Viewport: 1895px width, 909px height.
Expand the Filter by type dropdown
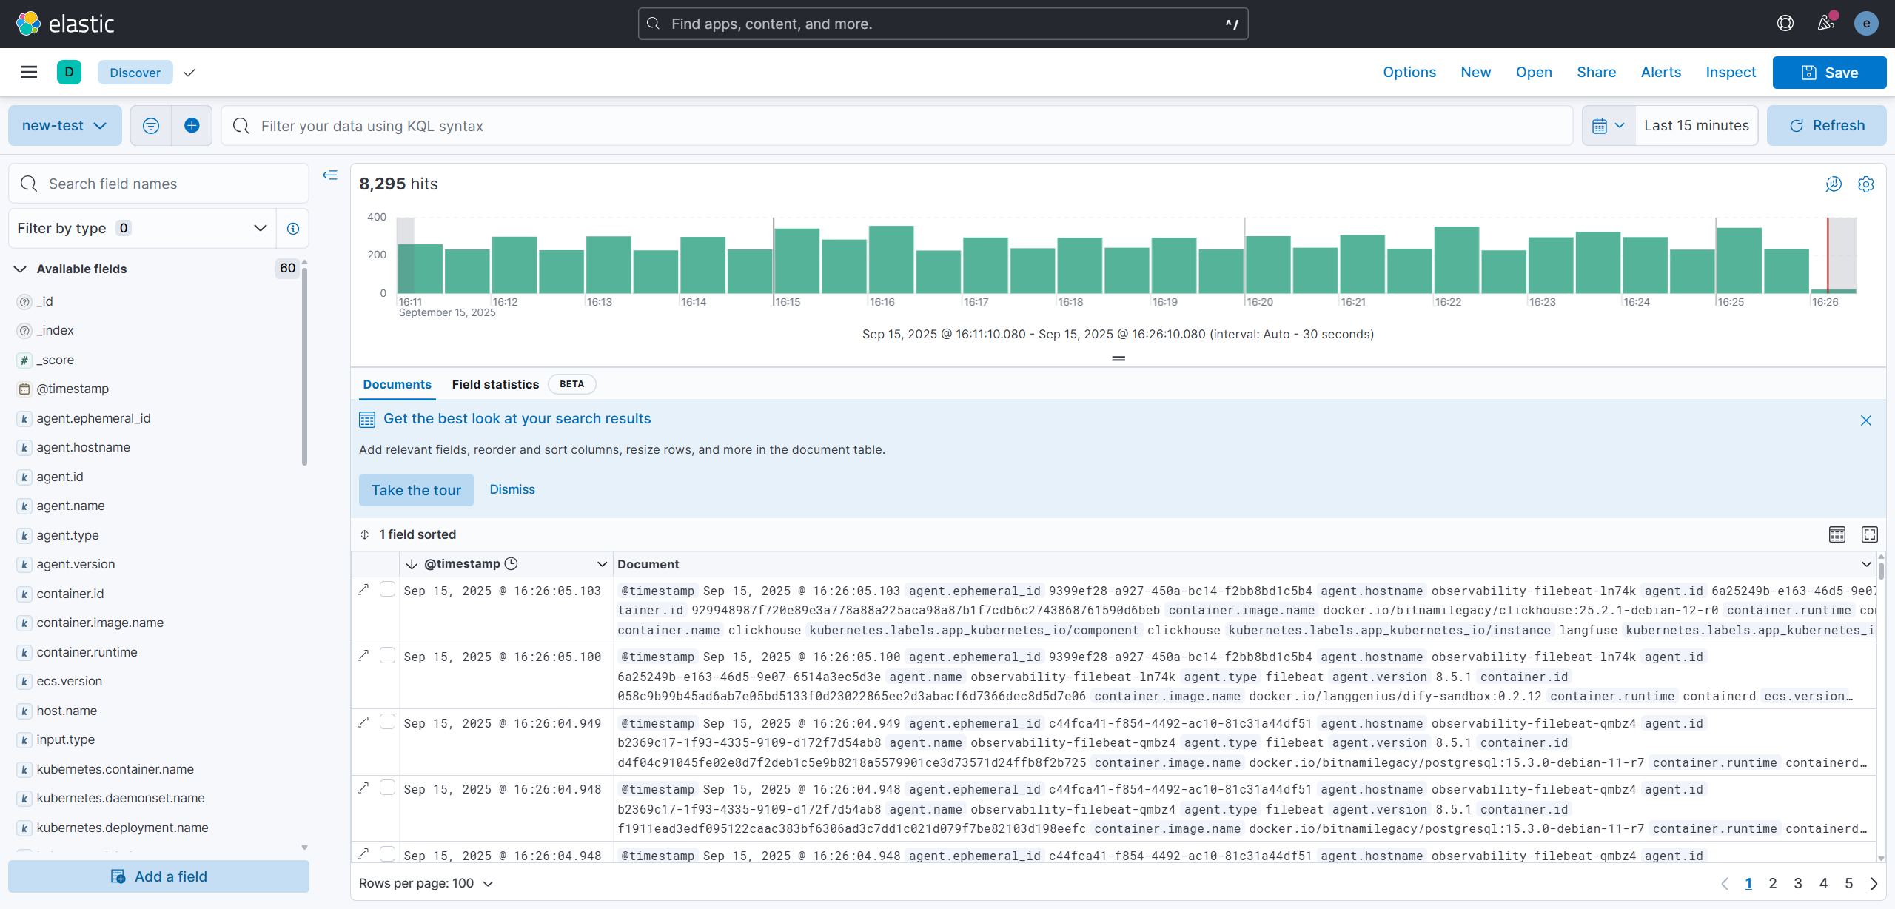coord(142,228)
